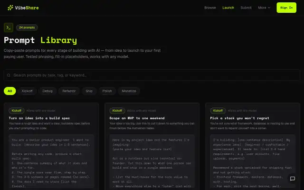Screen dimensions: 304x190
Task: Click the terminal prompt icon above the title
Action: (9, 28)
